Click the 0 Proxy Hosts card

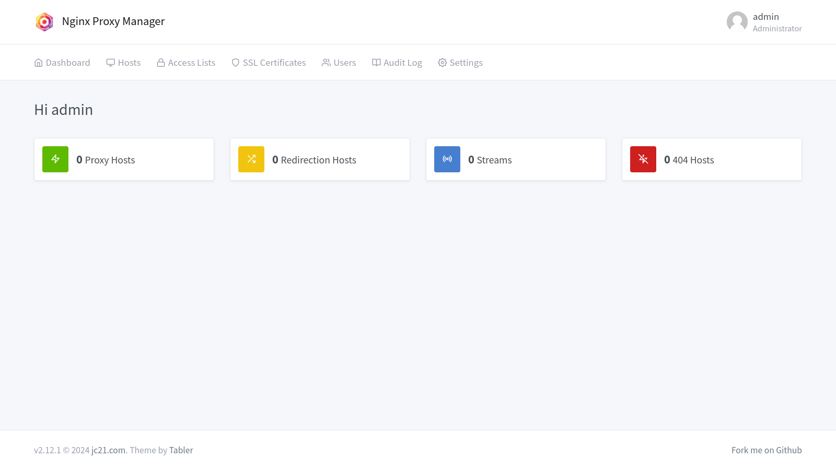coord(124,159)
